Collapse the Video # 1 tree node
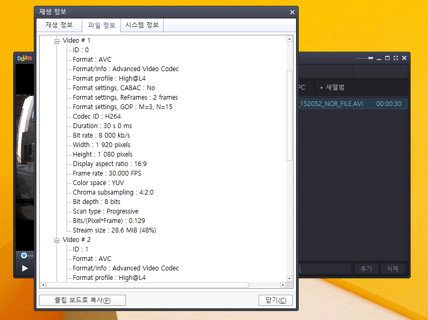Viewport: 428px width, 320px height. (x=57, y=41)
